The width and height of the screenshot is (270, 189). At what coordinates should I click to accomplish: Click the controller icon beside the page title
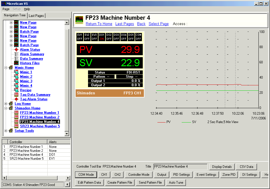79,20
